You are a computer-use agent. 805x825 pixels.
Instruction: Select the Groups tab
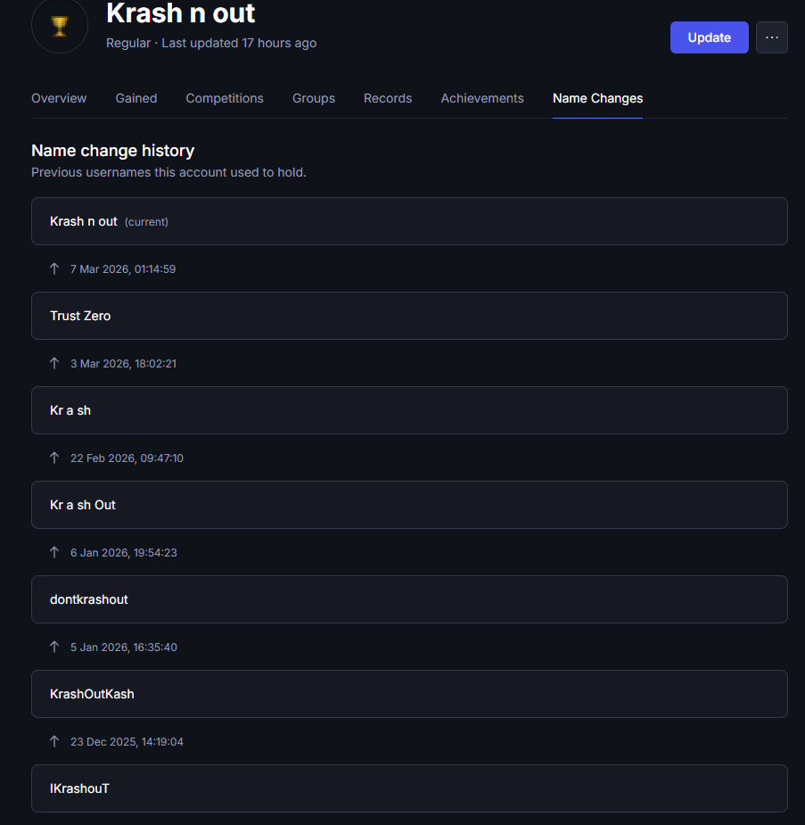314,98
